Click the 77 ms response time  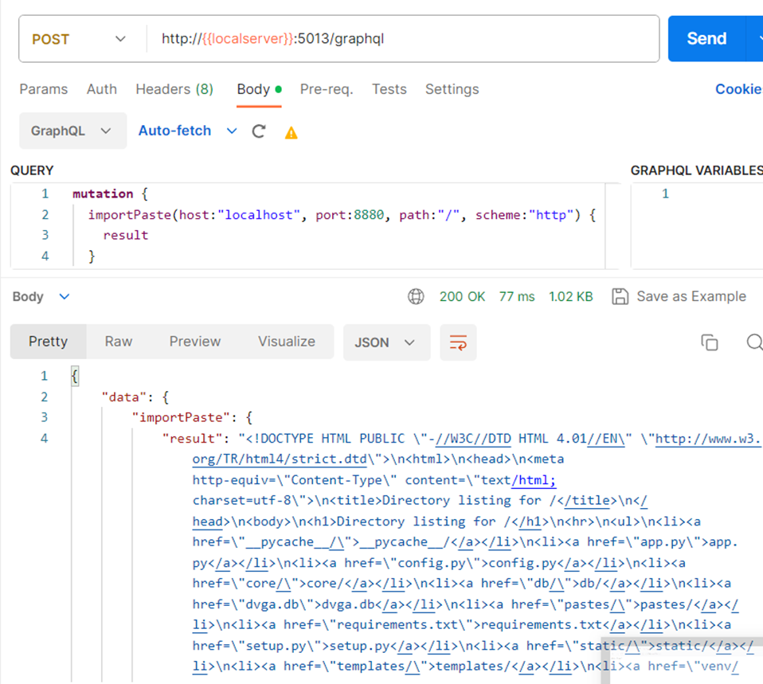click(x=517, y=297)
